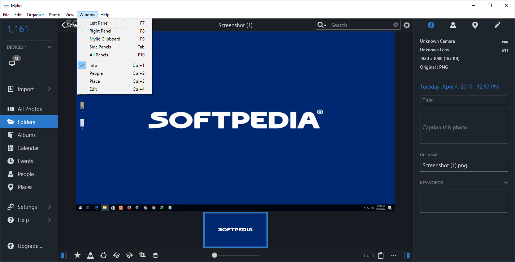Click the date Tuesday, April 4, 2017
The image size is (515, 262).
[x=446, y=87]
